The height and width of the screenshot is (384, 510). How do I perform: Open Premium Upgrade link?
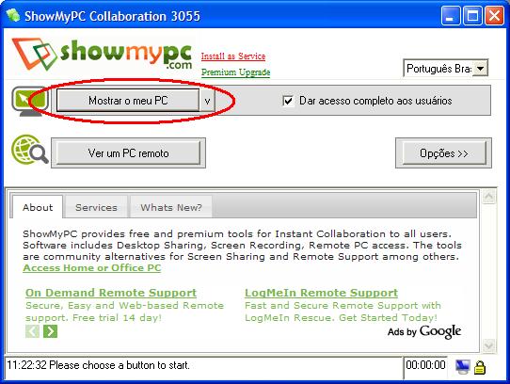coord(236,72)
